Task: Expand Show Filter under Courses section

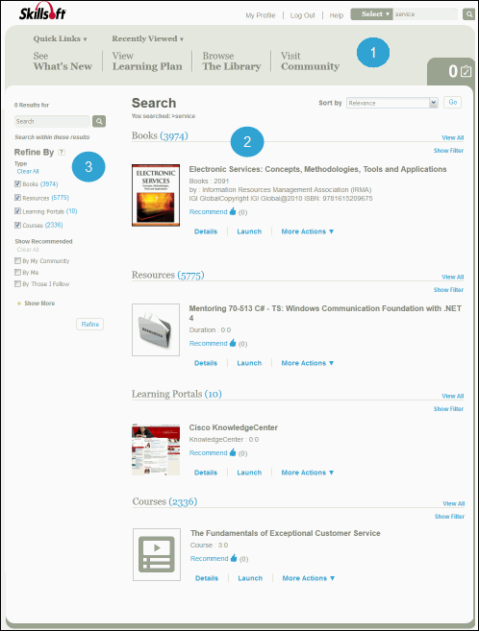Action: click(449, 517)
